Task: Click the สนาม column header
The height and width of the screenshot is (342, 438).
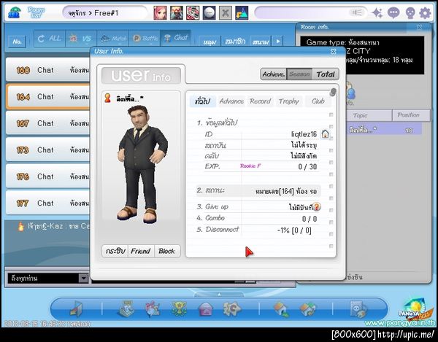Action: pos(261,42)
